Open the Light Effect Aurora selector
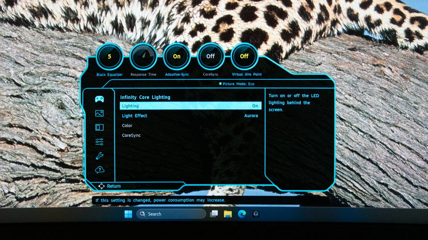Viewport: 428px width, 240px height. tap(251, 116)
